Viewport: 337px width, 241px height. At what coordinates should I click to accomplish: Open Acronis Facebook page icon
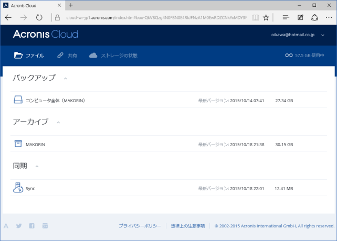coord(32,226)
